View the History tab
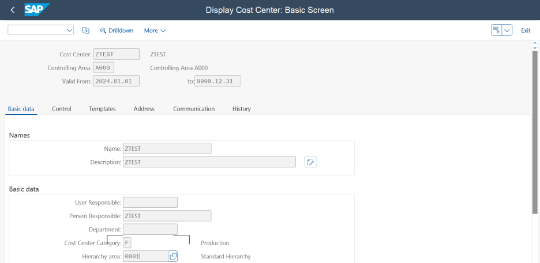 pyautogui.click(x=241, y=109)
